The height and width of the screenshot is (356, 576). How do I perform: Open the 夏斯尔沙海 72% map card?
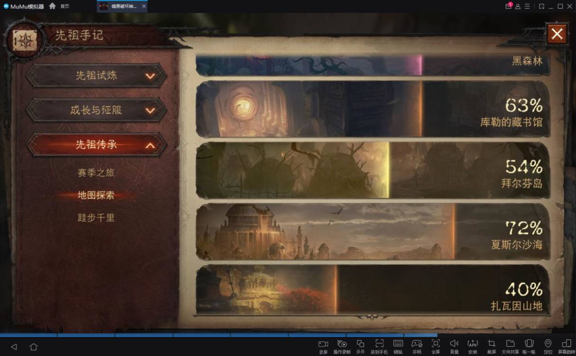tap(372, 232)
